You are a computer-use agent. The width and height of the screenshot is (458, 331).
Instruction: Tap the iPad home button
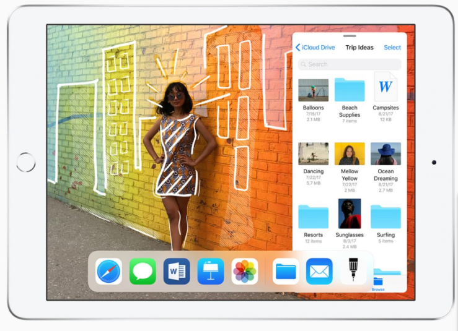tap(26, 162)
